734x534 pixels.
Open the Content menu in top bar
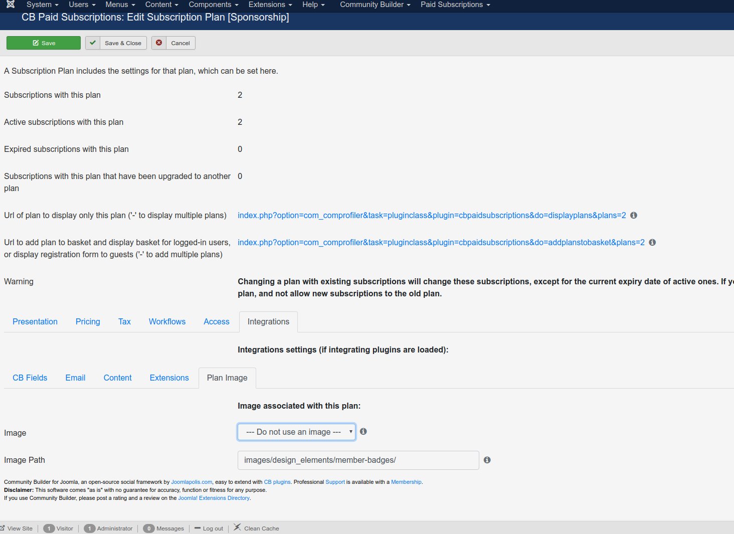[x=162, y=5]
